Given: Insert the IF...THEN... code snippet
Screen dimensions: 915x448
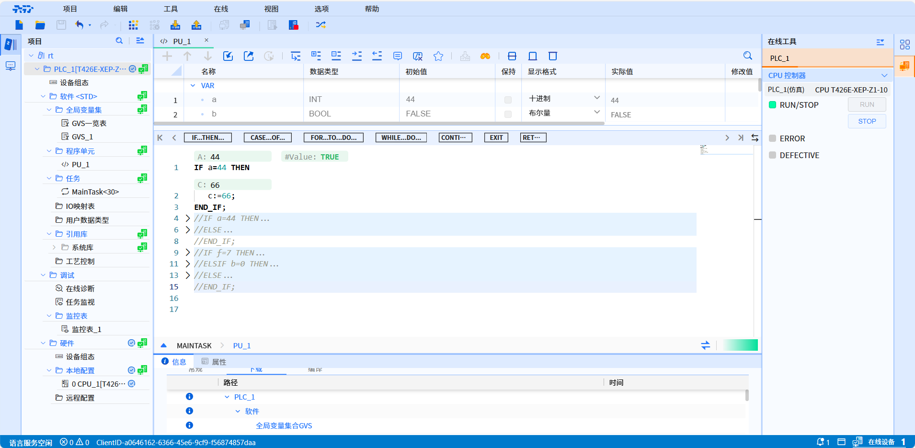Looking at the screenshot, I should pos(208,138).
